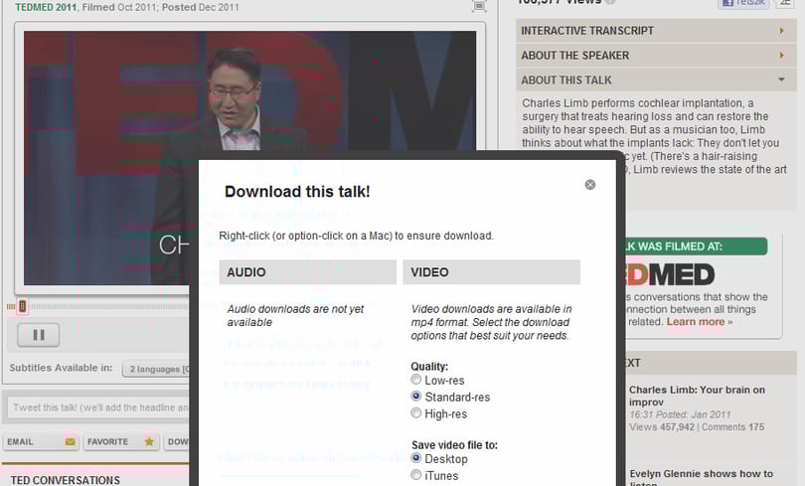Open Charles Limb: Your brain on improv talk
The width and height of the screenshot is (805, 486).
(697, 396)
